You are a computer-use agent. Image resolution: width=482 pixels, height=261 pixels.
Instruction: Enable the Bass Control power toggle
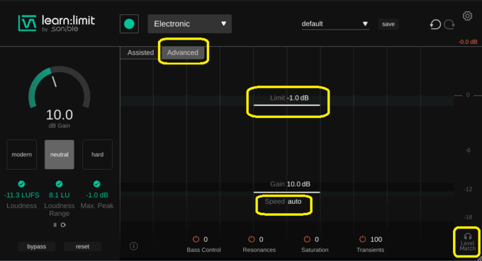pos(196,239)
